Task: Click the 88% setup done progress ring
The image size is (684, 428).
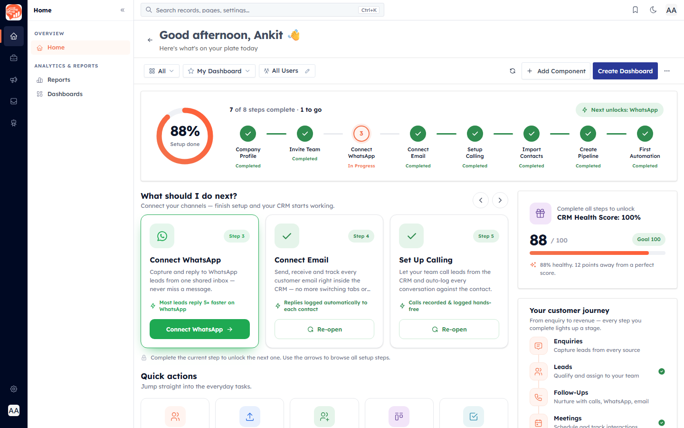Action: (x=185, y=136)
